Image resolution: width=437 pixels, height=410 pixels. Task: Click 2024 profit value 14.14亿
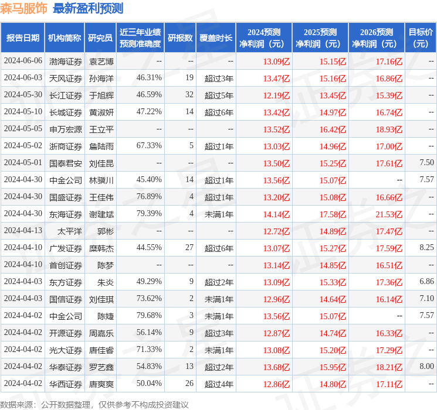(276, 214)
